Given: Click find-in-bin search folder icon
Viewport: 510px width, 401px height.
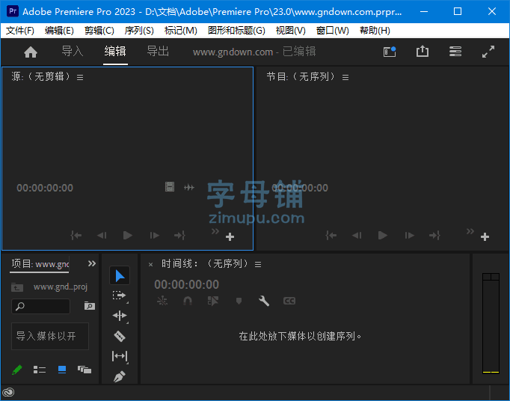Looking at the screenshot, I should click(90, 306).
